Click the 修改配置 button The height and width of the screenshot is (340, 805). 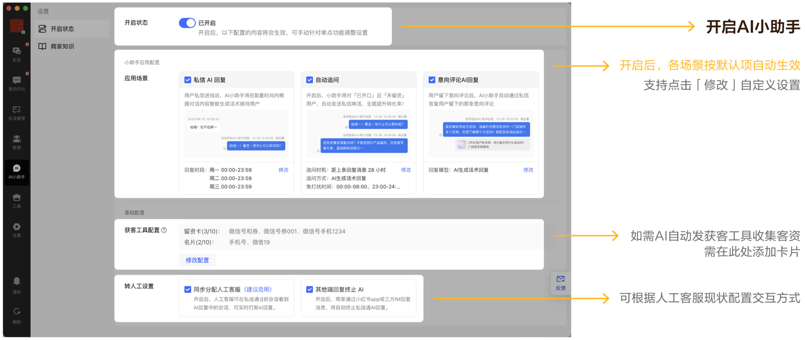click(x=197, y=260)
